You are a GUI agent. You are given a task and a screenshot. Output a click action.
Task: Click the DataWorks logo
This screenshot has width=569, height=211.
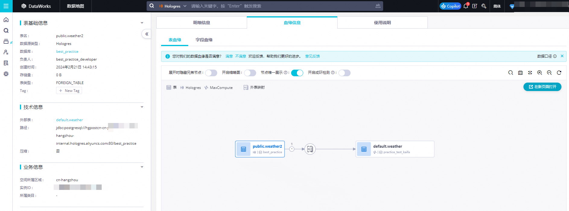(x=36, y=6)
